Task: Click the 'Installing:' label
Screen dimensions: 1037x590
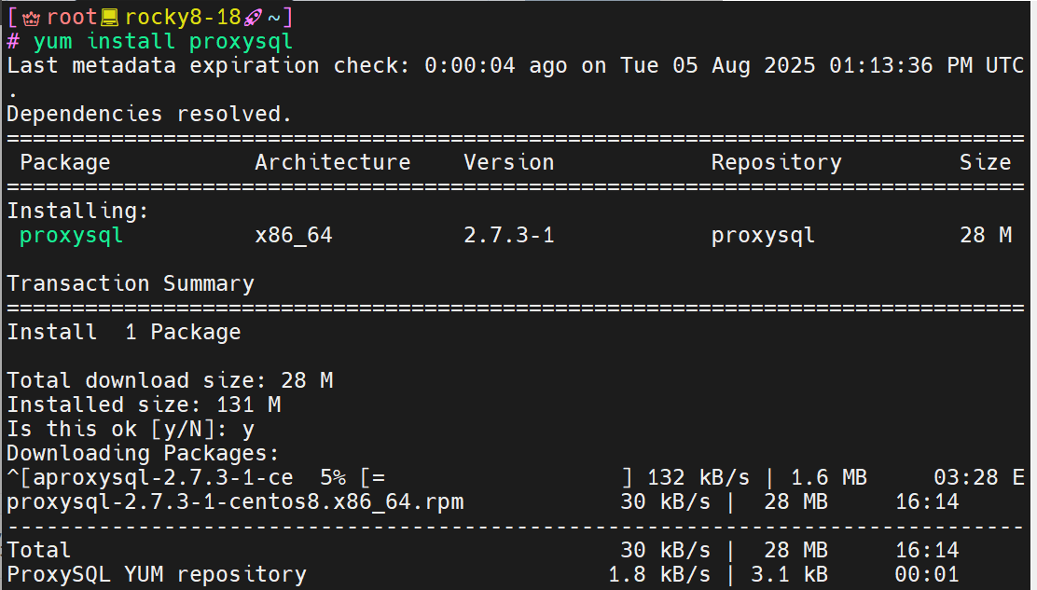Action: [78, 211]
